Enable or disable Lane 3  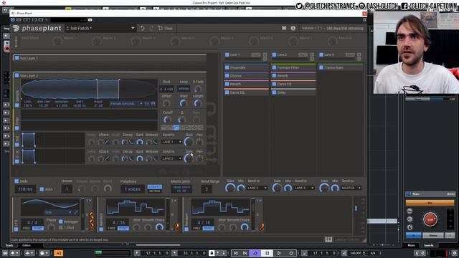point(321,54)
